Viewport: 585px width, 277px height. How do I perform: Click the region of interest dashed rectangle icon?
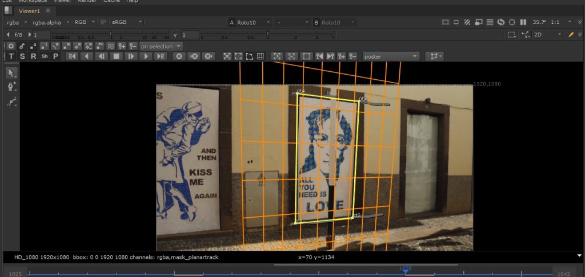coord(511,35)
